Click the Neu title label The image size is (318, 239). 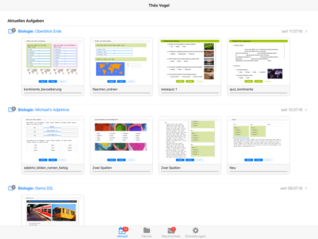click(233, 167)
